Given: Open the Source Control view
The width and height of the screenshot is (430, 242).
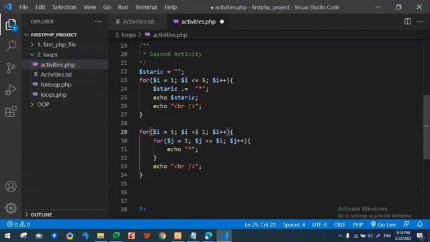Looking at the screenshot, I should click(11, 68).
